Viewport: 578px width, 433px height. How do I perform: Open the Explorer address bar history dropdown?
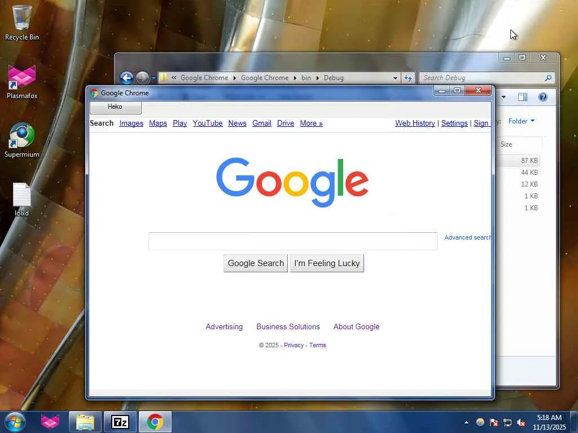(395, 78)
